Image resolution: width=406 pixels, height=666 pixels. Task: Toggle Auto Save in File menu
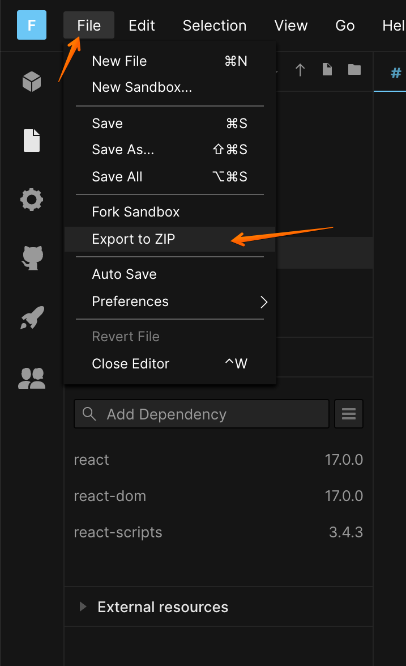[x=125, y=274]
